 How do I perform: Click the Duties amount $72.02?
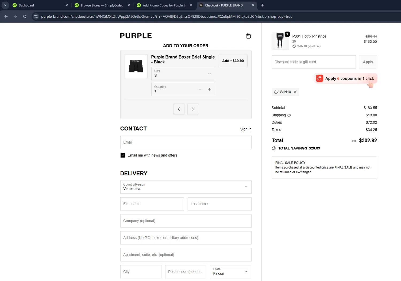[x=371, y=122]
